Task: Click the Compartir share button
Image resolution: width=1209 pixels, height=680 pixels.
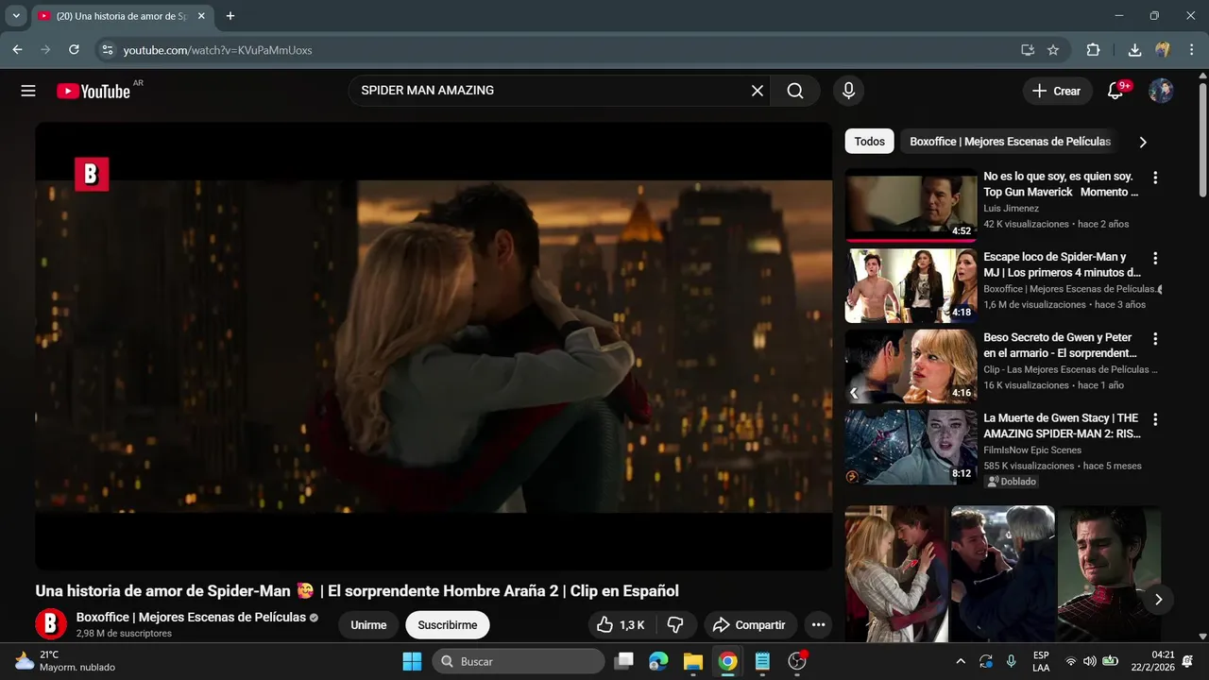Action: point(749,624)
